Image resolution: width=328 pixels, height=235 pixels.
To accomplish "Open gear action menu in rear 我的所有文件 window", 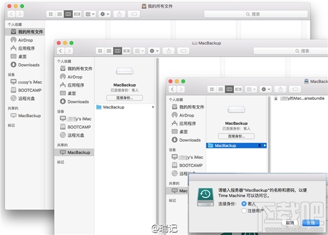I will pos(104,14).
